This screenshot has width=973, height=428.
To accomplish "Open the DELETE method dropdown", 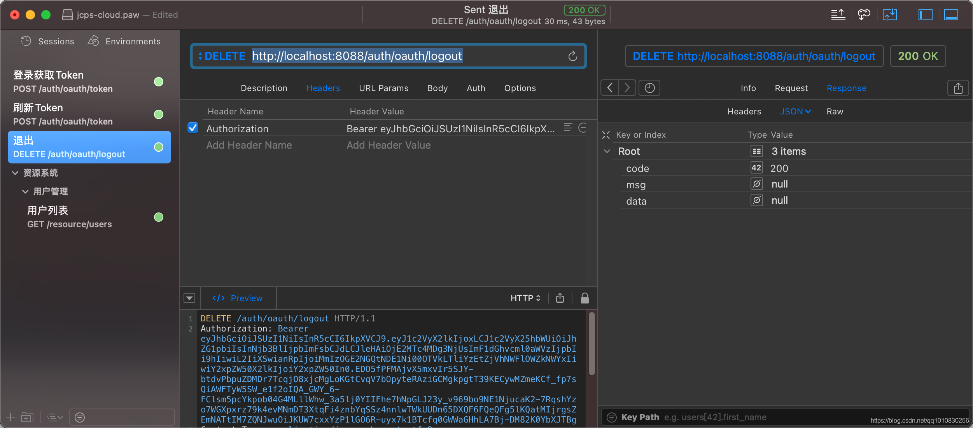I will point(222,56).
